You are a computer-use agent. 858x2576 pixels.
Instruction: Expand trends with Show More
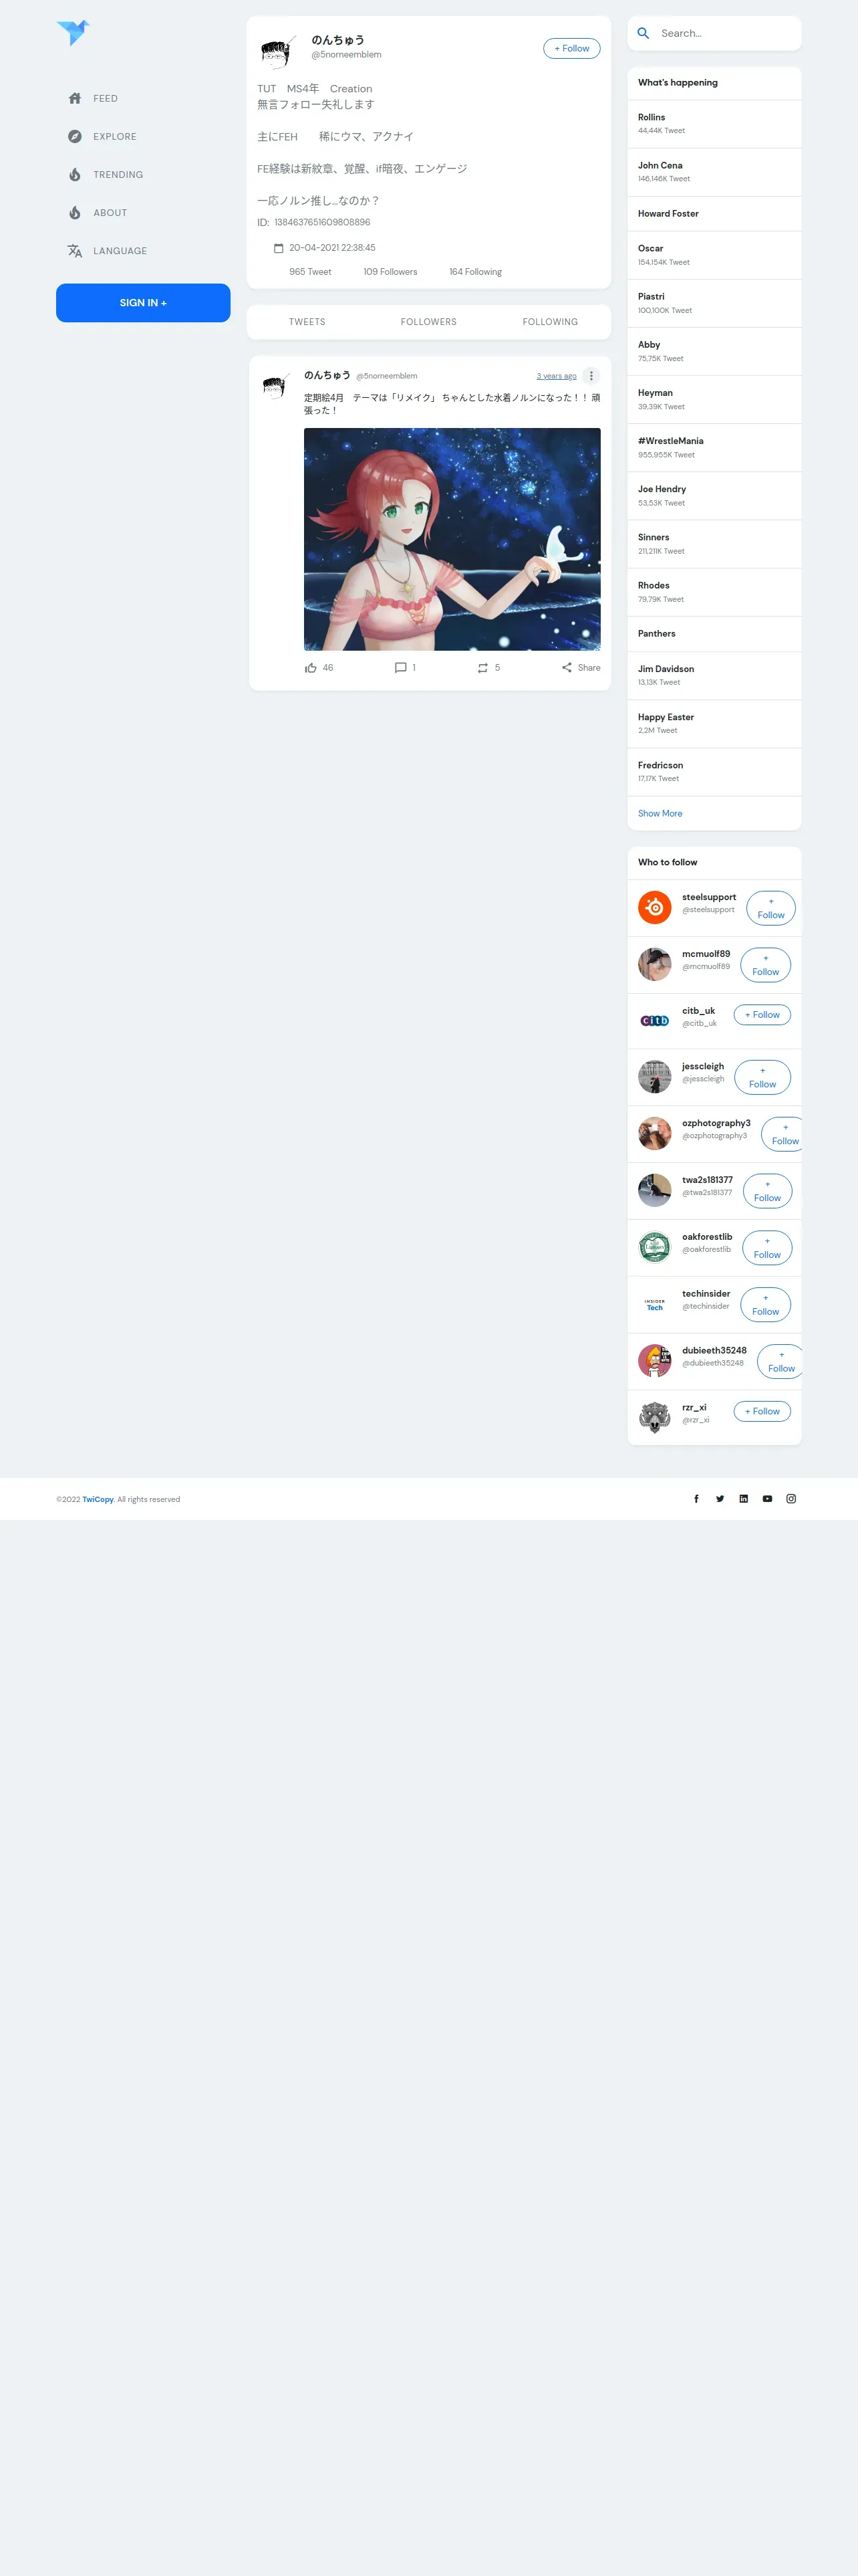660,814
